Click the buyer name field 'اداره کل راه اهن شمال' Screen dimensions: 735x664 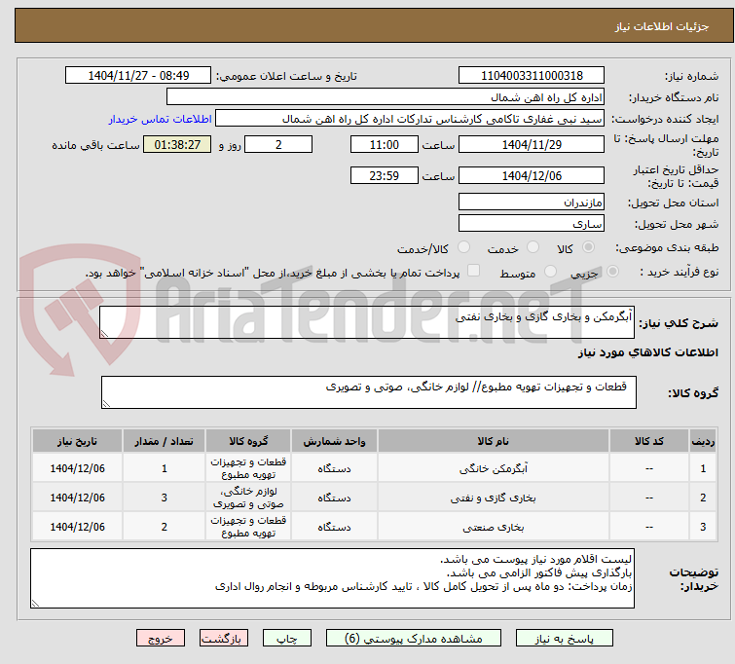coord(386,97)
